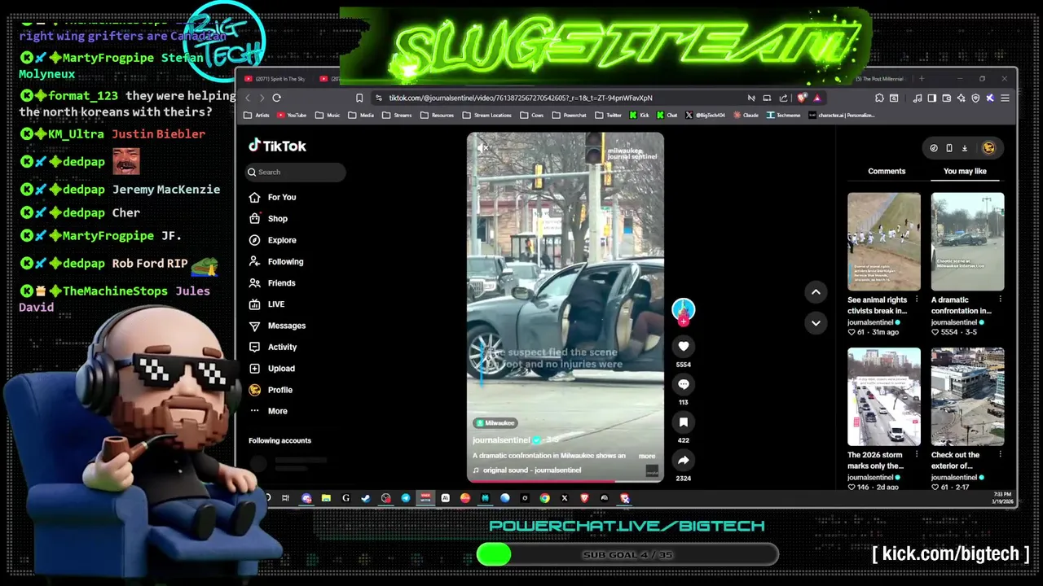Expand the More menu

(269, 411)
